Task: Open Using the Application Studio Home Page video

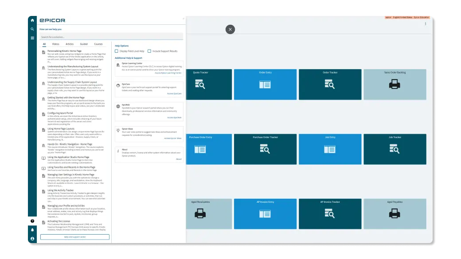Action: point(68,157)
